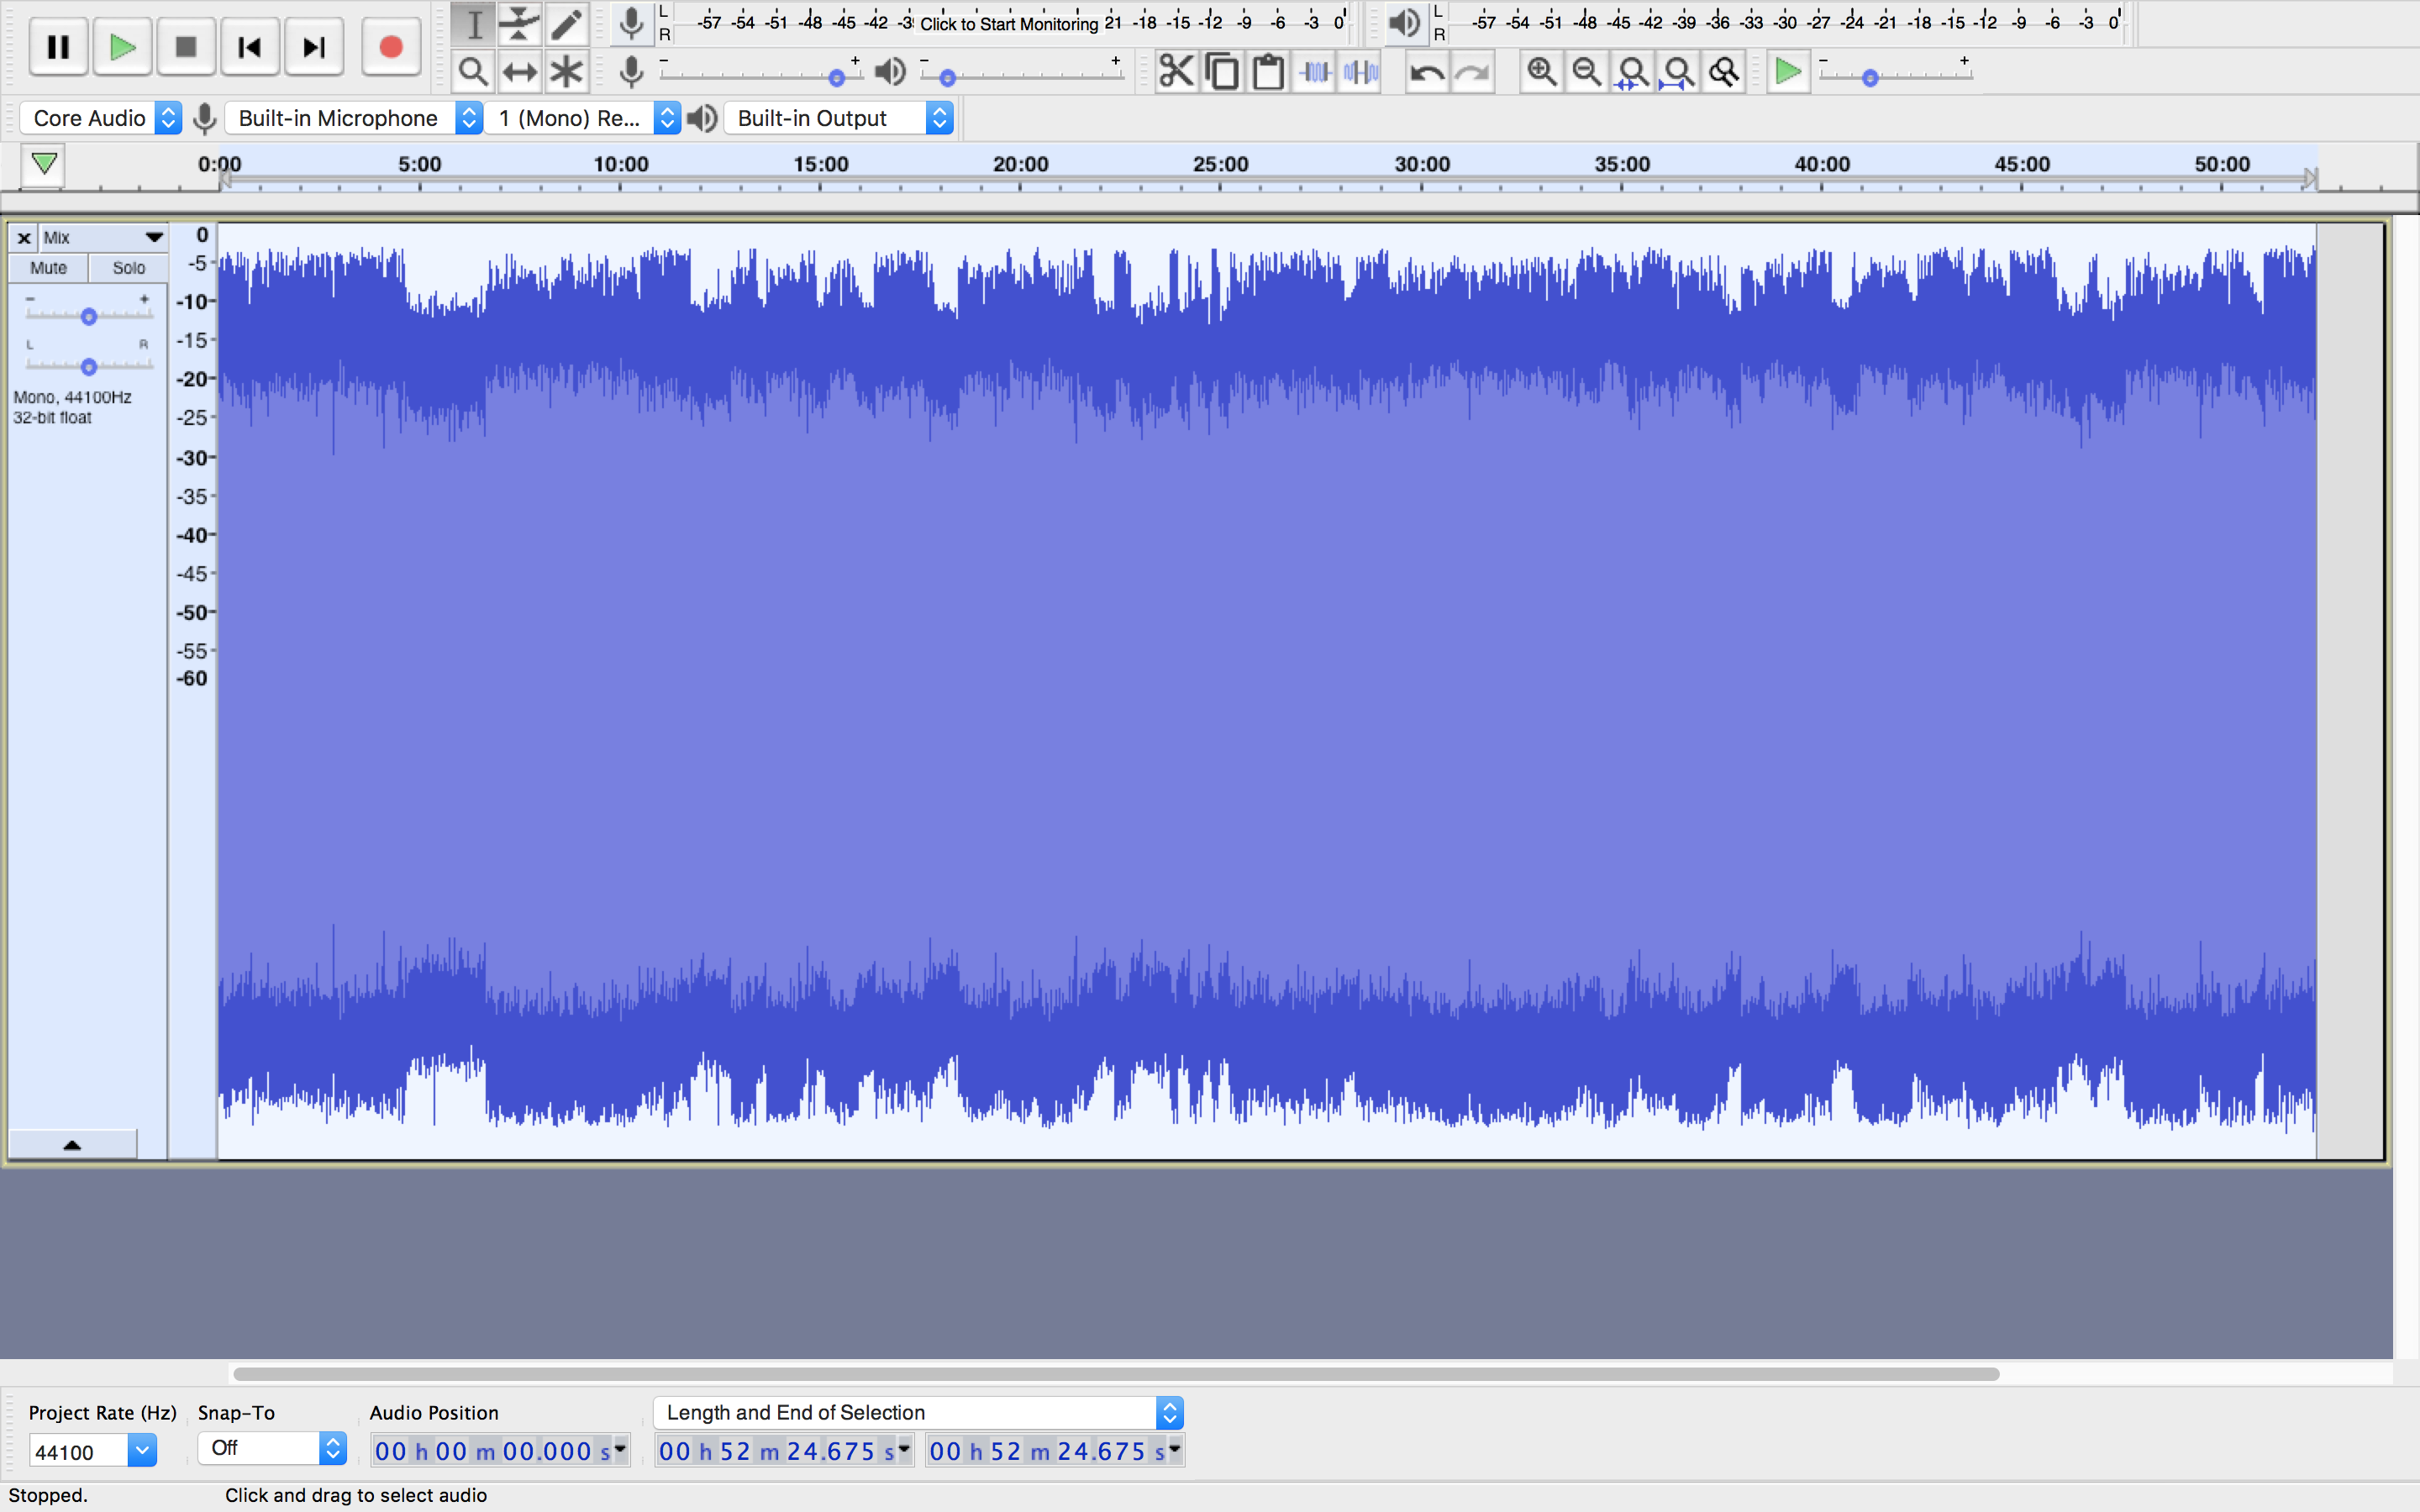
Task: Solo the Mix track
Action: click(128, 268)
